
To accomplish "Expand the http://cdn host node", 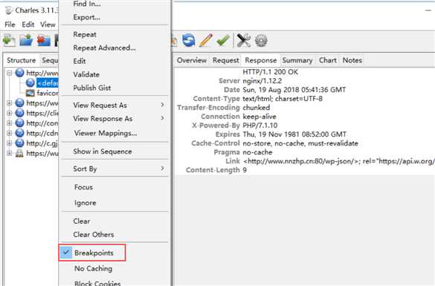I will click(x=10, y=133).
